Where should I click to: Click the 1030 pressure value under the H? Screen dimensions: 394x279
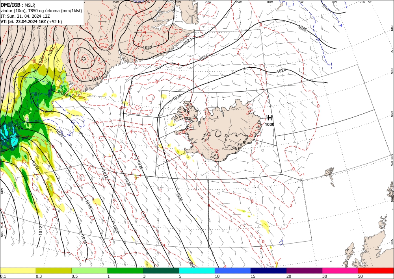pyautogui.click(x=269, y=124)
